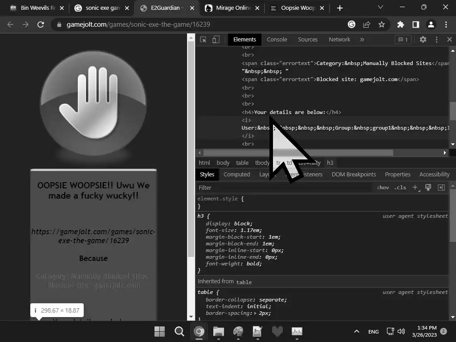456x342 pixels.
Task: Open the Extensions puzzle icon
Action: pos(400,24)
